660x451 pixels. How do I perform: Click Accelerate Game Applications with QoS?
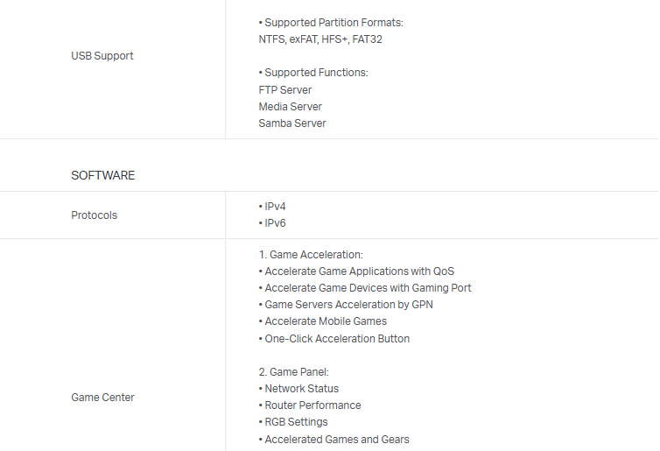point(357,271)
